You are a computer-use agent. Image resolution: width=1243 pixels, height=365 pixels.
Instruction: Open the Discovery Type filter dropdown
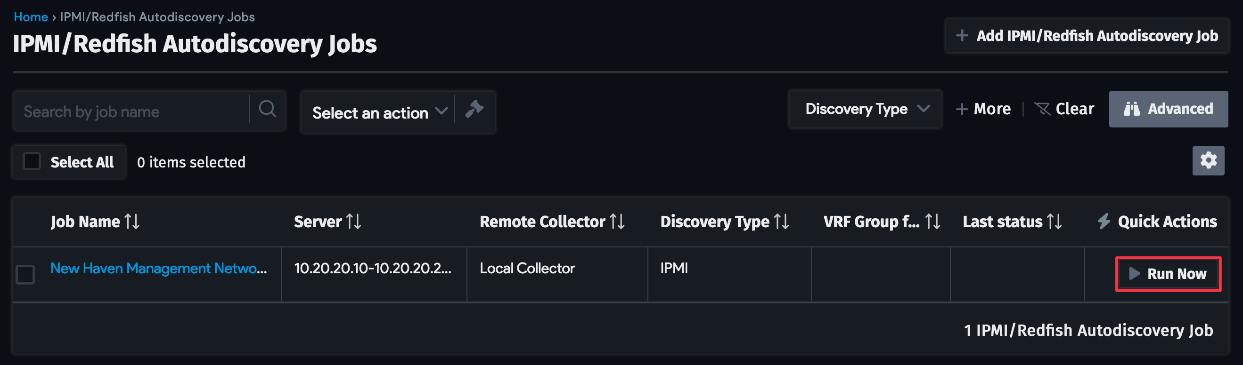coord(865,109)
